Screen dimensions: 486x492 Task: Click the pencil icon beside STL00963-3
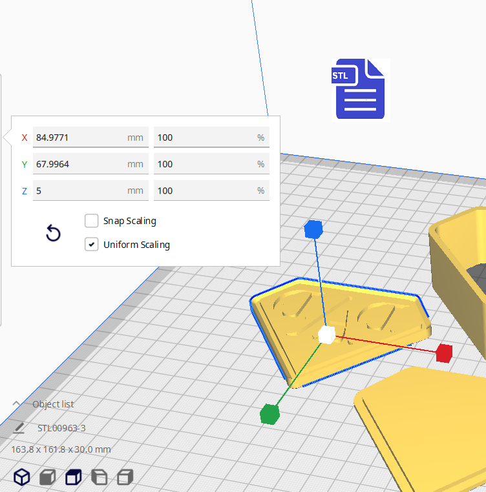click(x=19, y=427)
